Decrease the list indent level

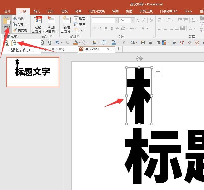pos(180,20)
